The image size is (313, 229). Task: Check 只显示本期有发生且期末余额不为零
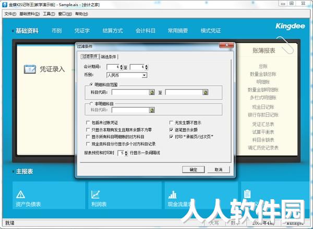coord(88,130)
